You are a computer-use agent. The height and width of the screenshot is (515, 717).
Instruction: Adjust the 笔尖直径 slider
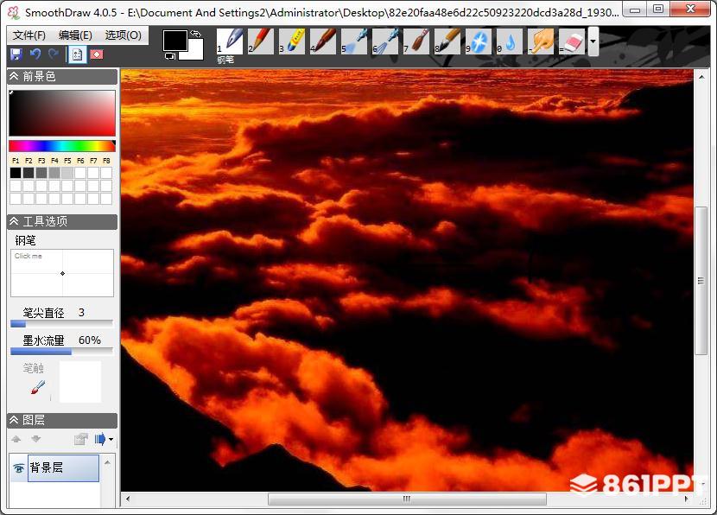pyautogui.click(x=61, y=324)
